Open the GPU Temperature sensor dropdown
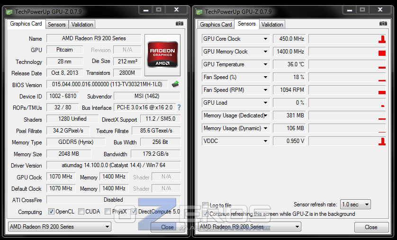Screen dimensions: 397x240 (x=265, y=64)
